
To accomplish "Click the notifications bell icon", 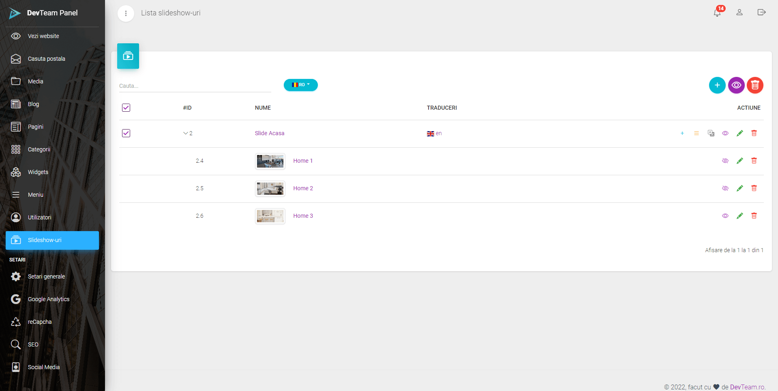I will [x=717, y=13].
